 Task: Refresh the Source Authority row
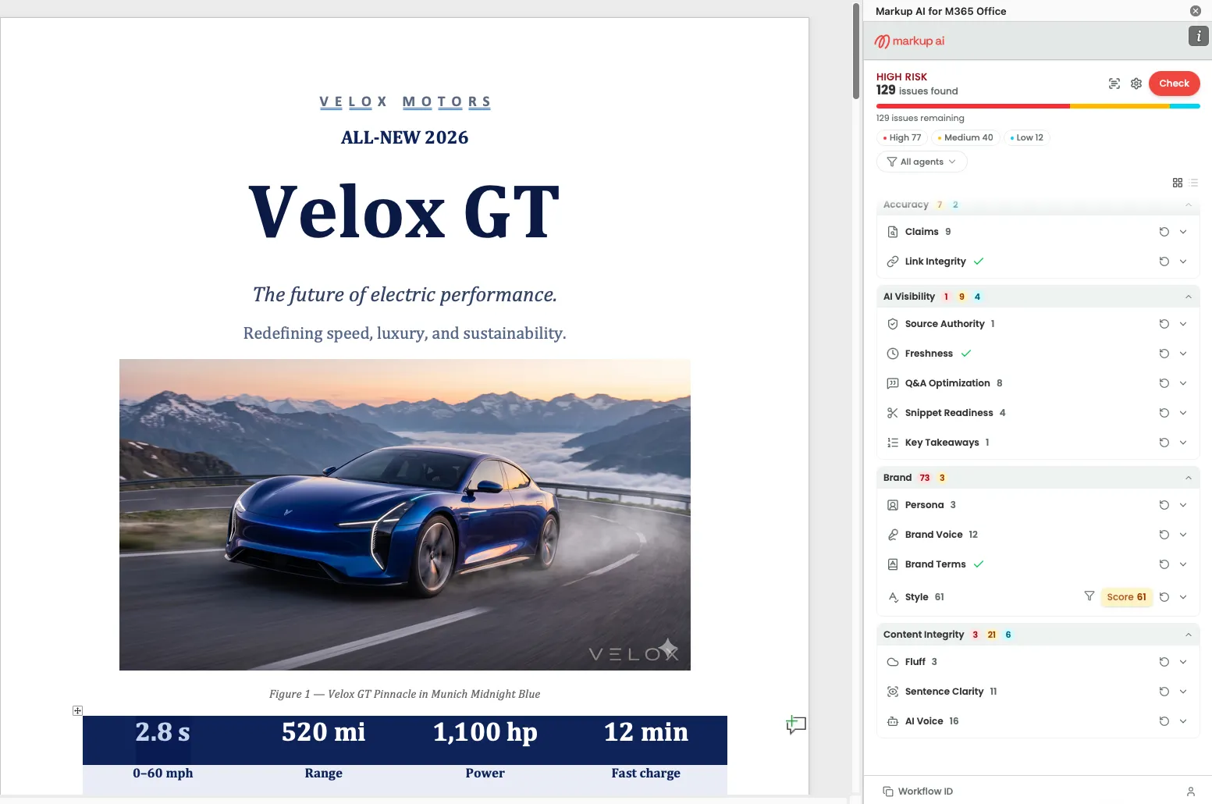[1164, 324]
